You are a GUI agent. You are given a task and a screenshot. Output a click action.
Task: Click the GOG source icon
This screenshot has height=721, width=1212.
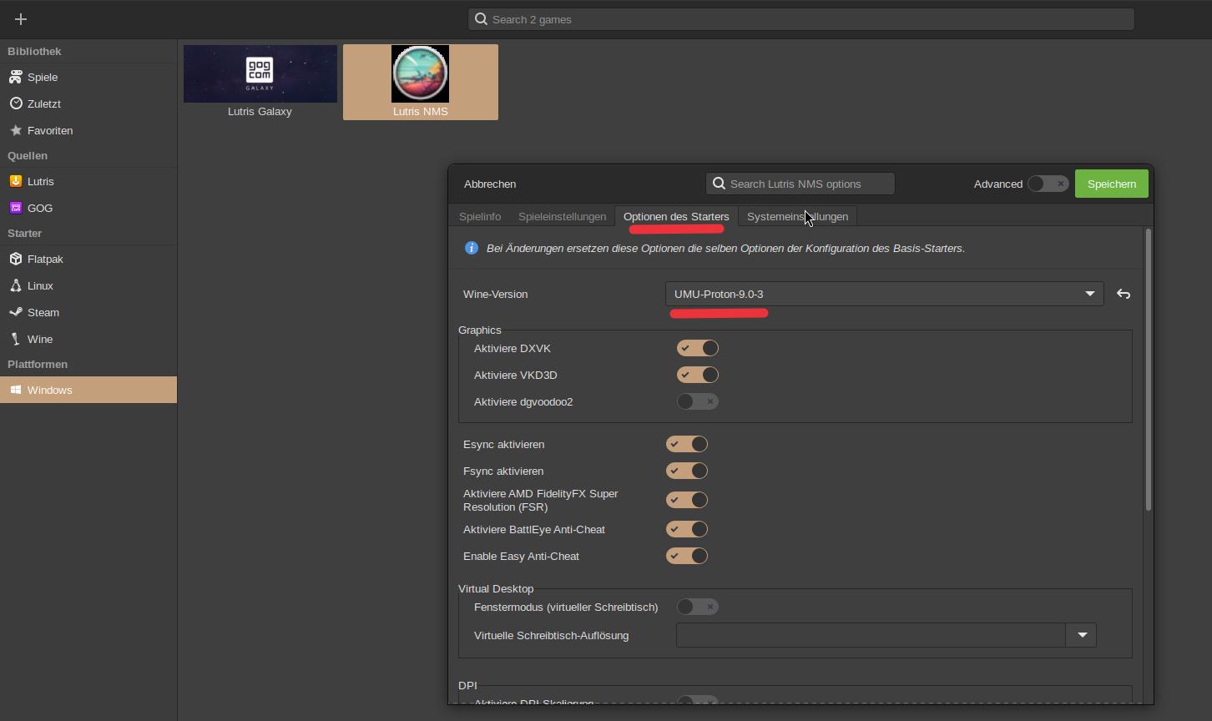tap(16, 208)
